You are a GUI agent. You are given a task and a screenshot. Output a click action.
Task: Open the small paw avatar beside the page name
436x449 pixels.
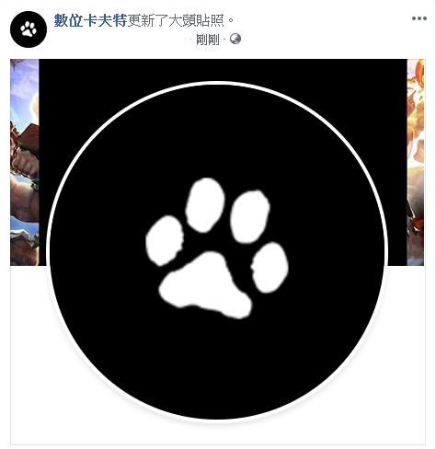pos(29,29)
